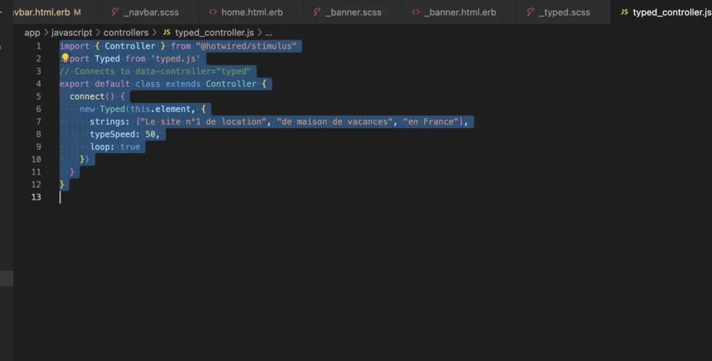The width and height of the screenshot is (712, 361).
Task: Click the JS icon in the breadcrumb
Action: 167,33
